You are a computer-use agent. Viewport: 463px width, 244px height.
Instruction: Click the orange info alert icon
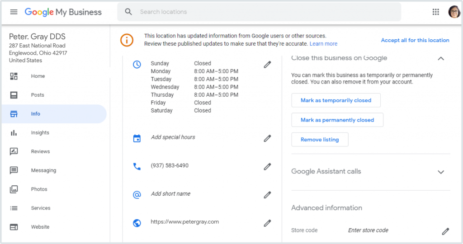(x=127, y=40)
